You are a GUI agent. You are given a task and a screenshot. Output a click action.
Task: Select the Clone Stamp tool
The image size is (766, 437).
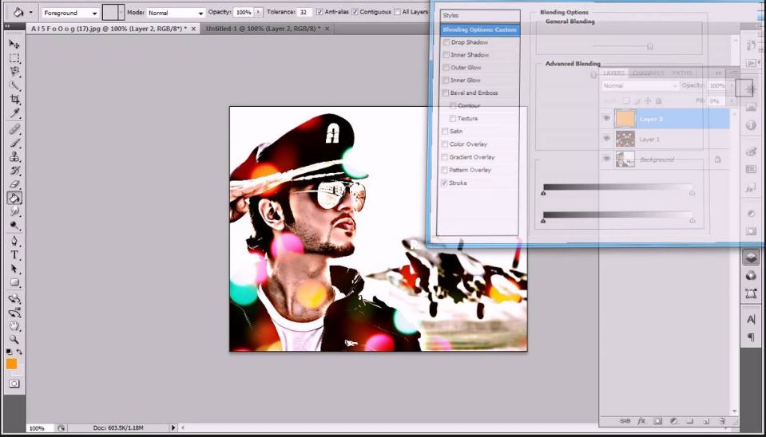coord(14,156)
